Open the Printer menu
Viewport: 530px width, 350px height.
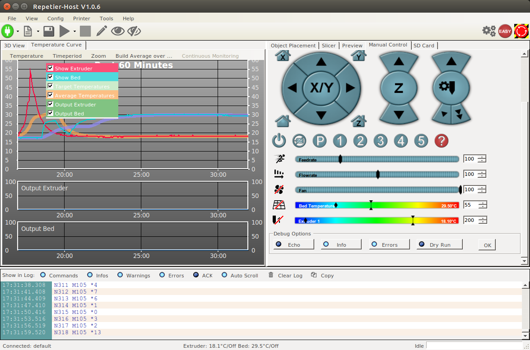[81, 18]
